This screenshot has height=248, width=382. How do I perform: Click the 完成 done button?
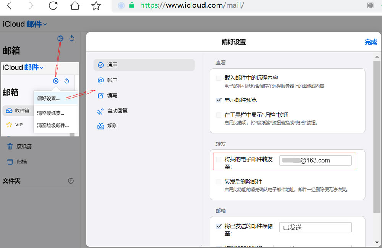click(x=371, y=42)
